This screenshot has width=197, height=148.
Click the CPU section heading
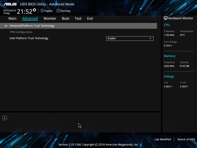point(167,25)
